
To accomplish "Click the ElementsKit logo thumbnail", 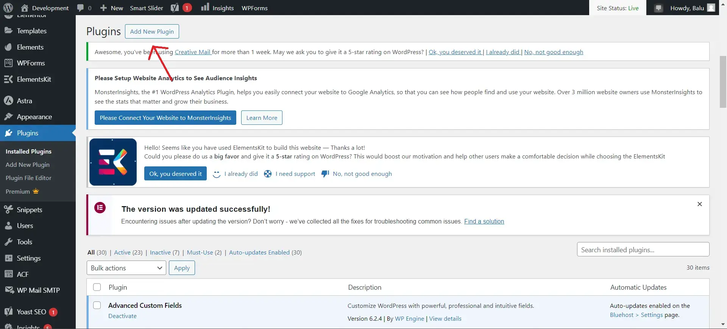I will (x=113, y=162).
